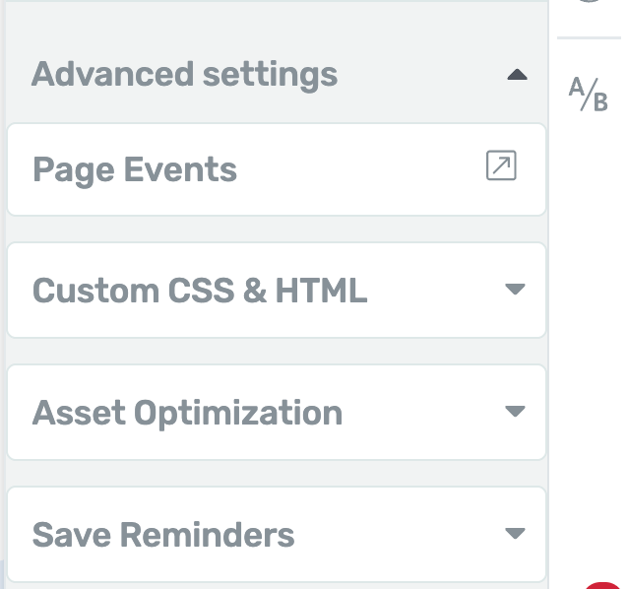Viewport: 628px width, 589px height.
Task: Select the Save Reminders label
Action: [163, 535]
